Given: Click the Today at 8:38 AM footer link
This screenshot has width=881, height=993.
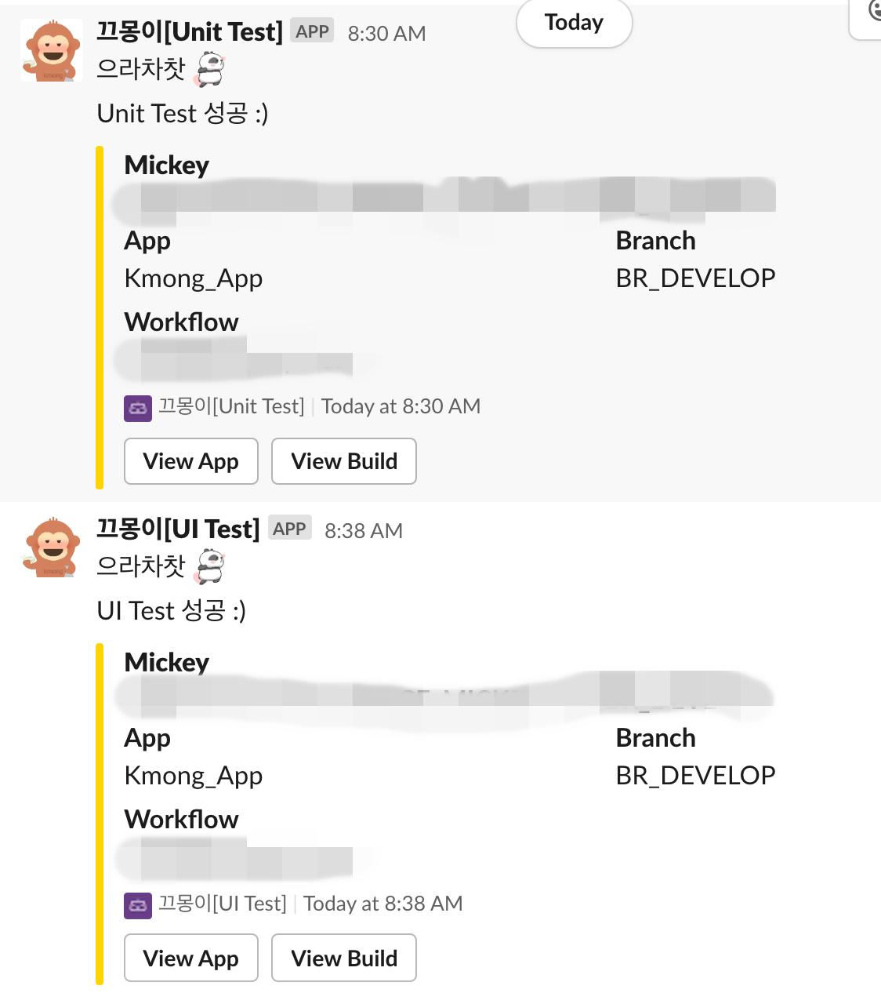Looking at the screenshot, I should [382, 904].
